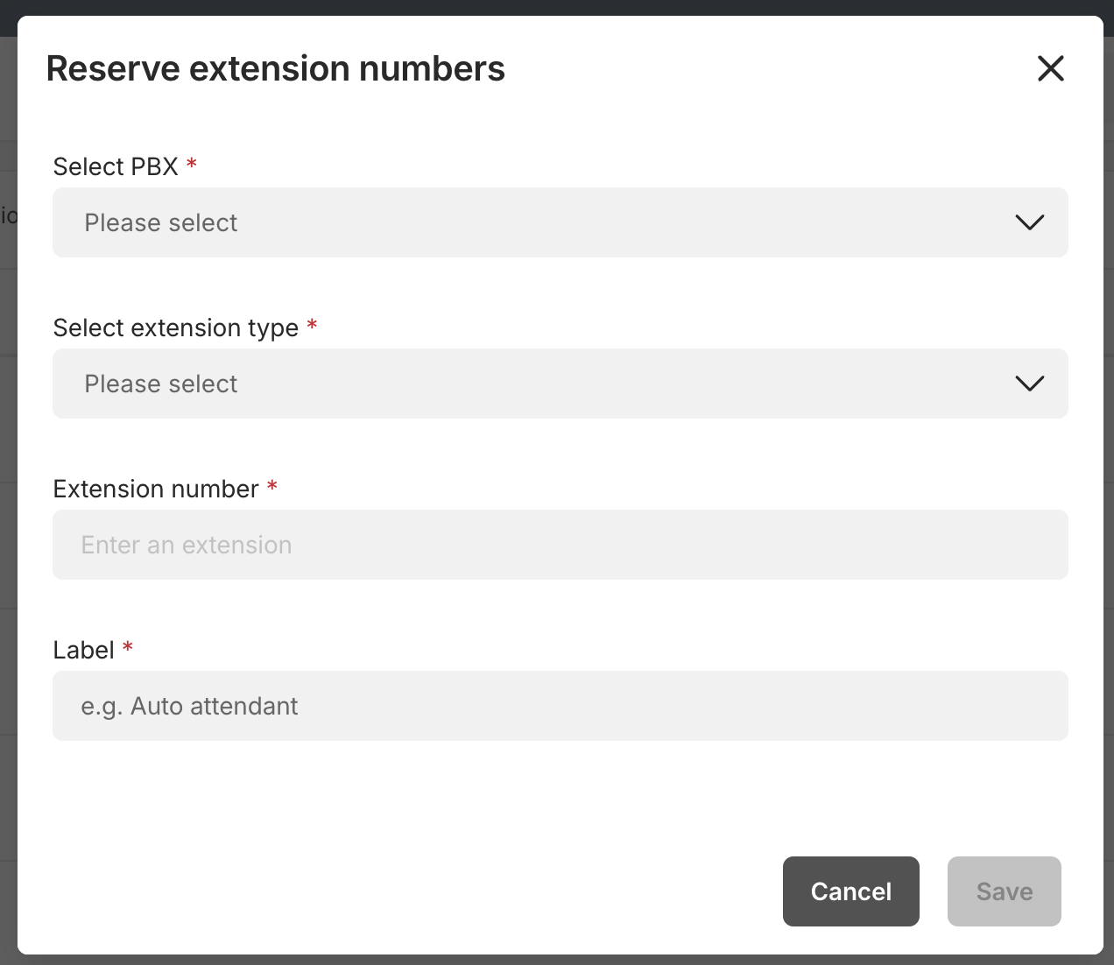1114x965 pixels.
Task: Click the "Enter an extension" placeholder text
Action: click(x=187, y=545)
